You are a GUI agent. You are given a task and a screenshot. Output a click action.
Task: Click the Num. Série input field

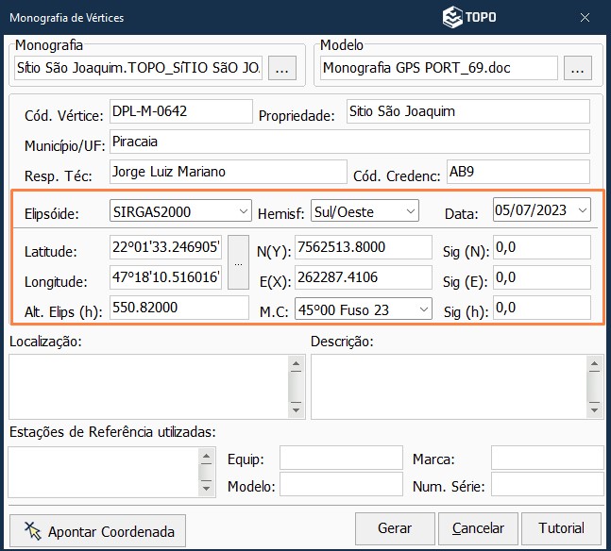(548, 484)
